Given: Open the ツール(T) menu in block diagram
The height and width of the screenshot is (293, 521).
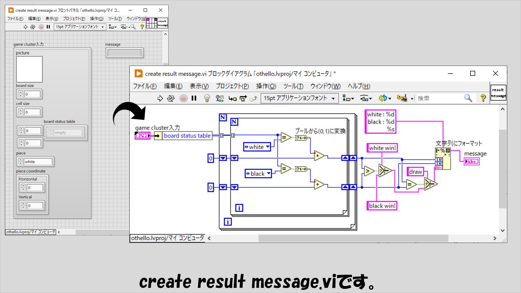Looking at the screenshot, I should click(293, 86).
